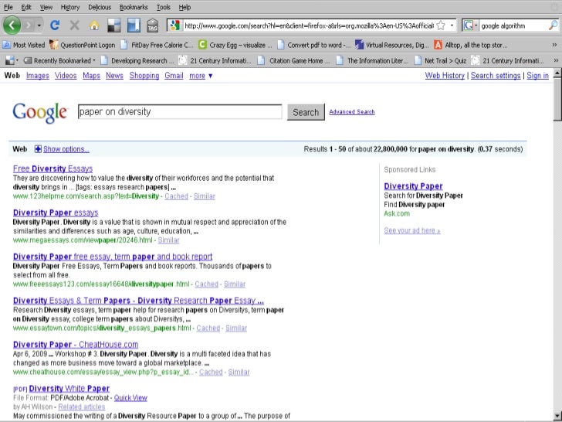
Task: Click the Stop loading X icon
Action: (x=75, y=25)
